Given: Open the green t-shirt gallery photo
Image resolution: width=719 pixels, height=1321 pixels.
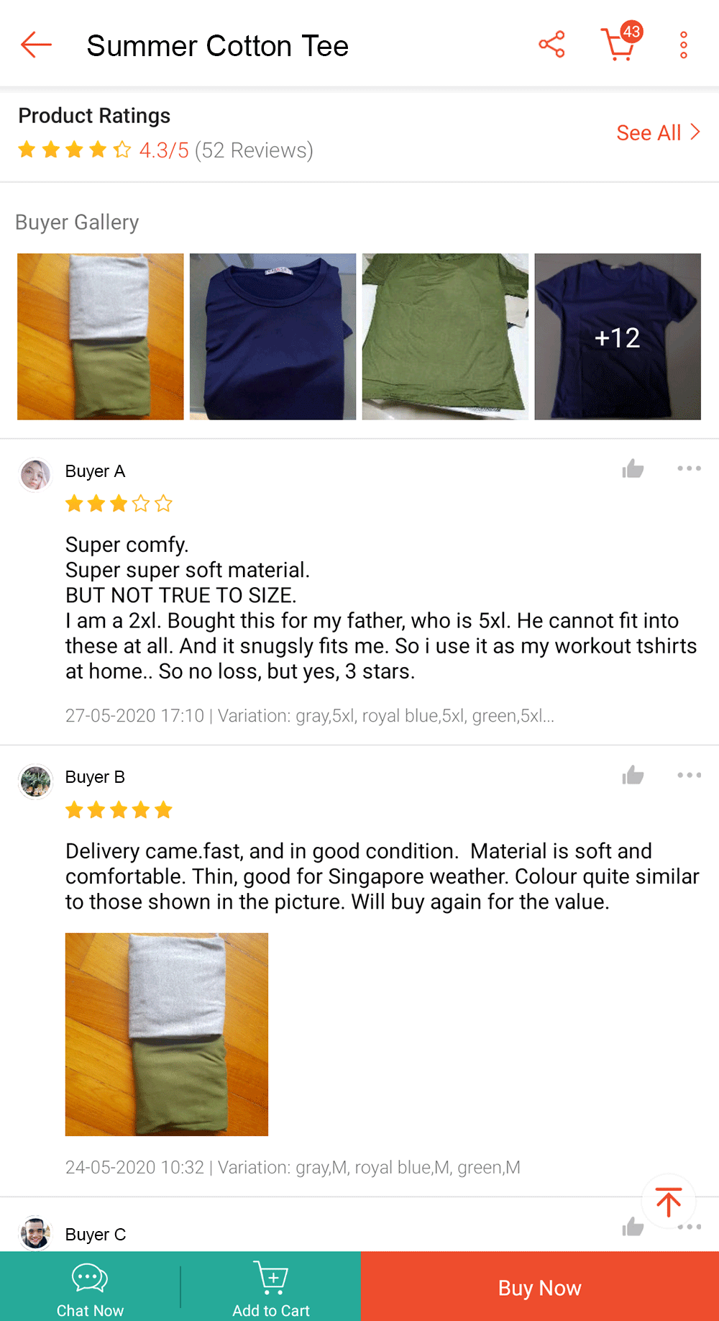Looking at the screenshot, I should click(x=445, y=337).
